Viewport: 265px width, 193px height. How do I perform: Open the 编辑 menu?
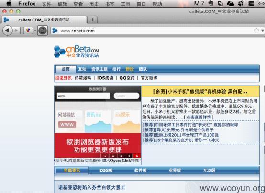[x=62, y=4]
